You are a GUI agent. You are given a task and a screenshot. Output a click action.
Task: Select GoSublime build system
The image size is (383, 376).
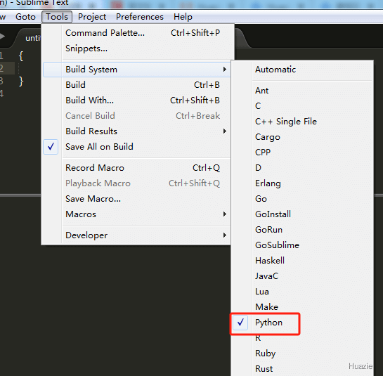point(277,245)
